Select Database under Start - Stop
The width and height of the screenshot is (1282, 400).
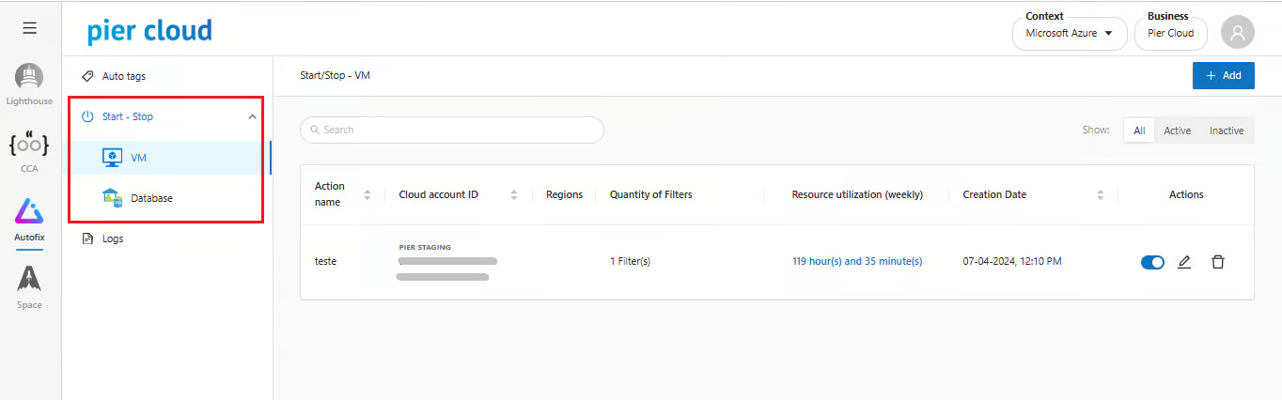pos(151,198)
